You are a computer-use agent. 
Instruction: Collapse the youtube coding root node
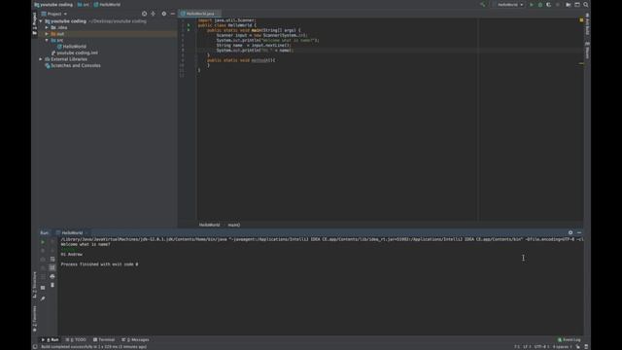tap(41, 21)
